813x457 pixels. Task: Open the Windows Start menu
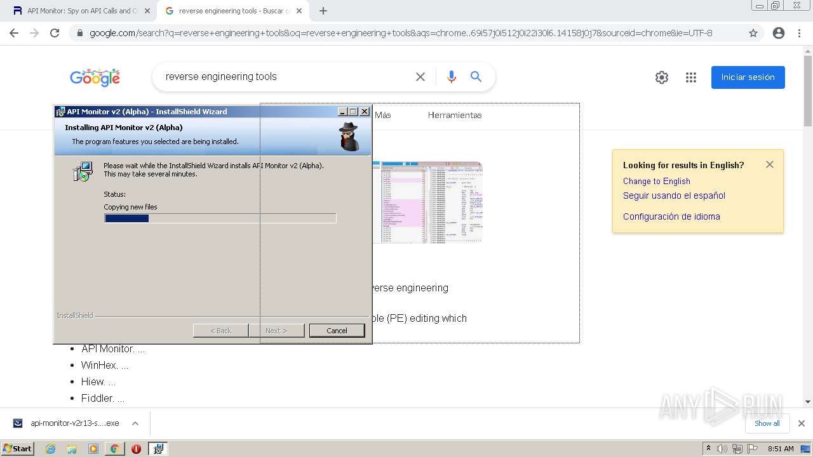[18, 448]
